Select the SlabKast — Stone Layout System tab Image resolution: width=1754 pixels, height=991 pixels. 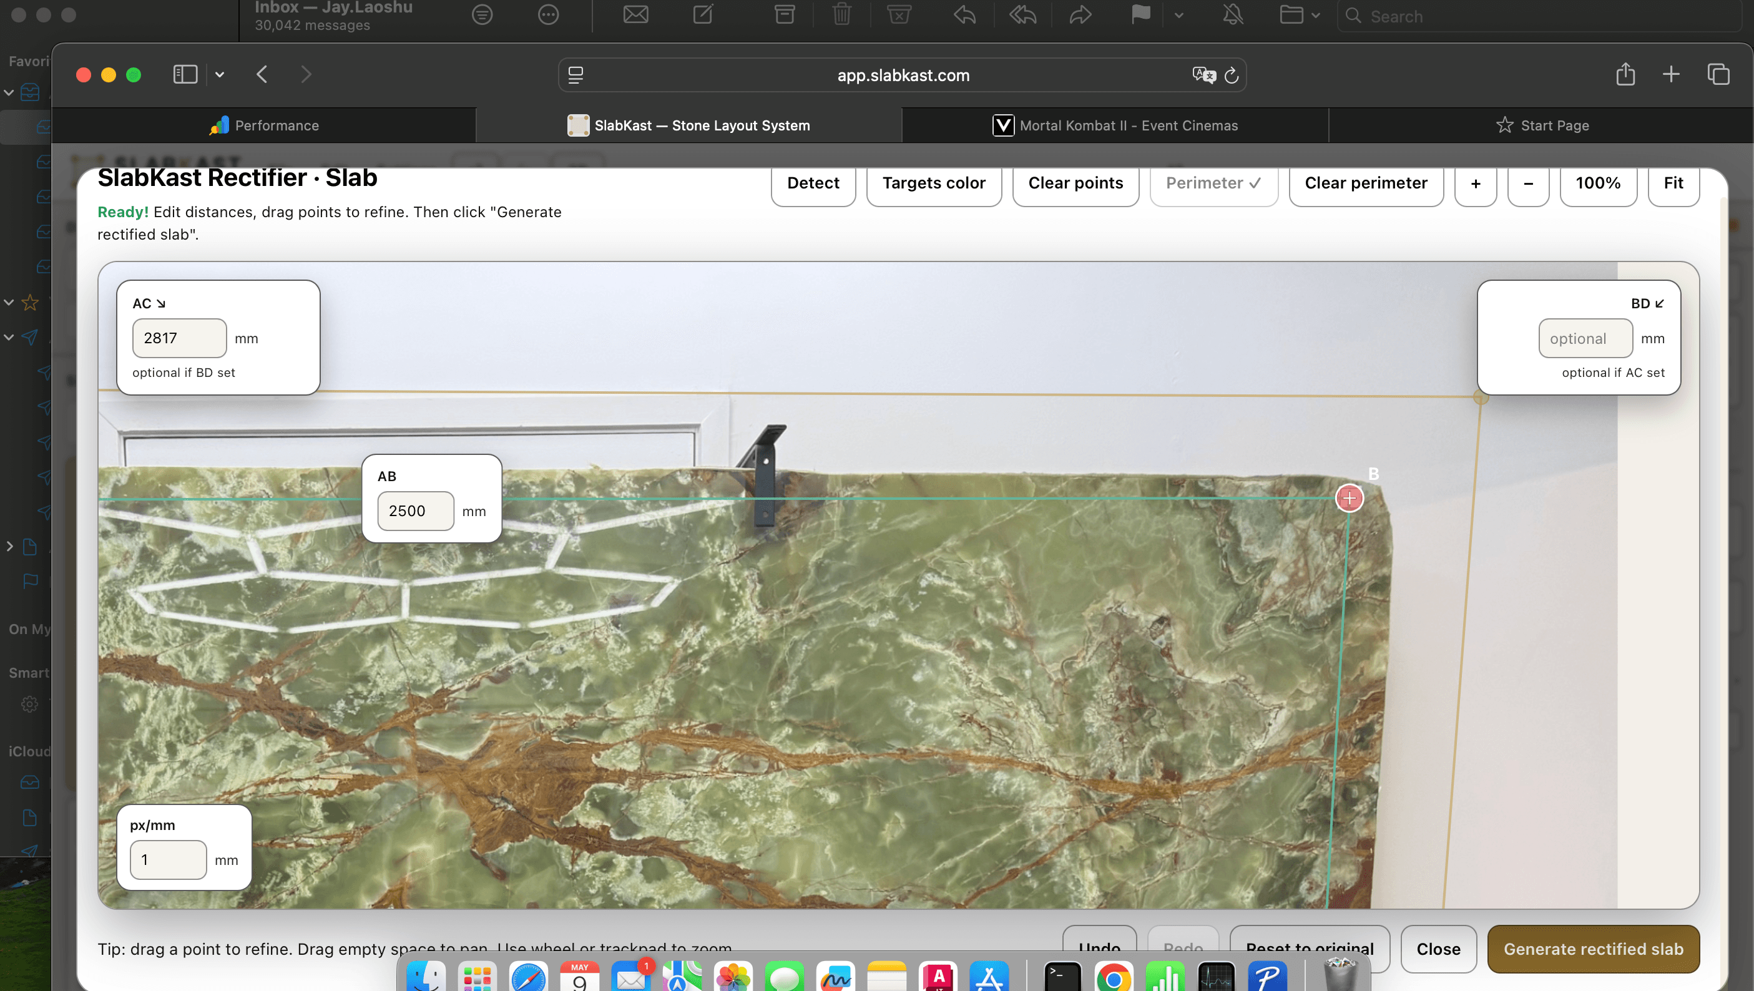(x=689, y=125)
